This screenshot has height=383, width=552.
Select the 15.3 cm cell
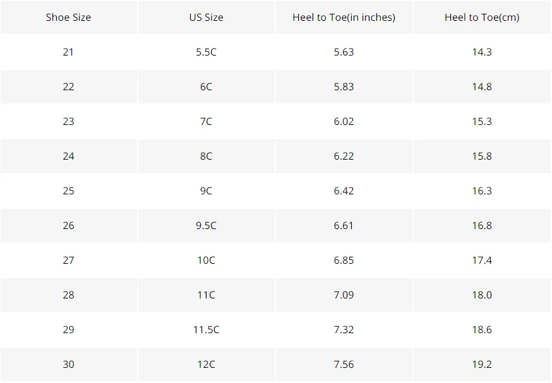(482, 121)
